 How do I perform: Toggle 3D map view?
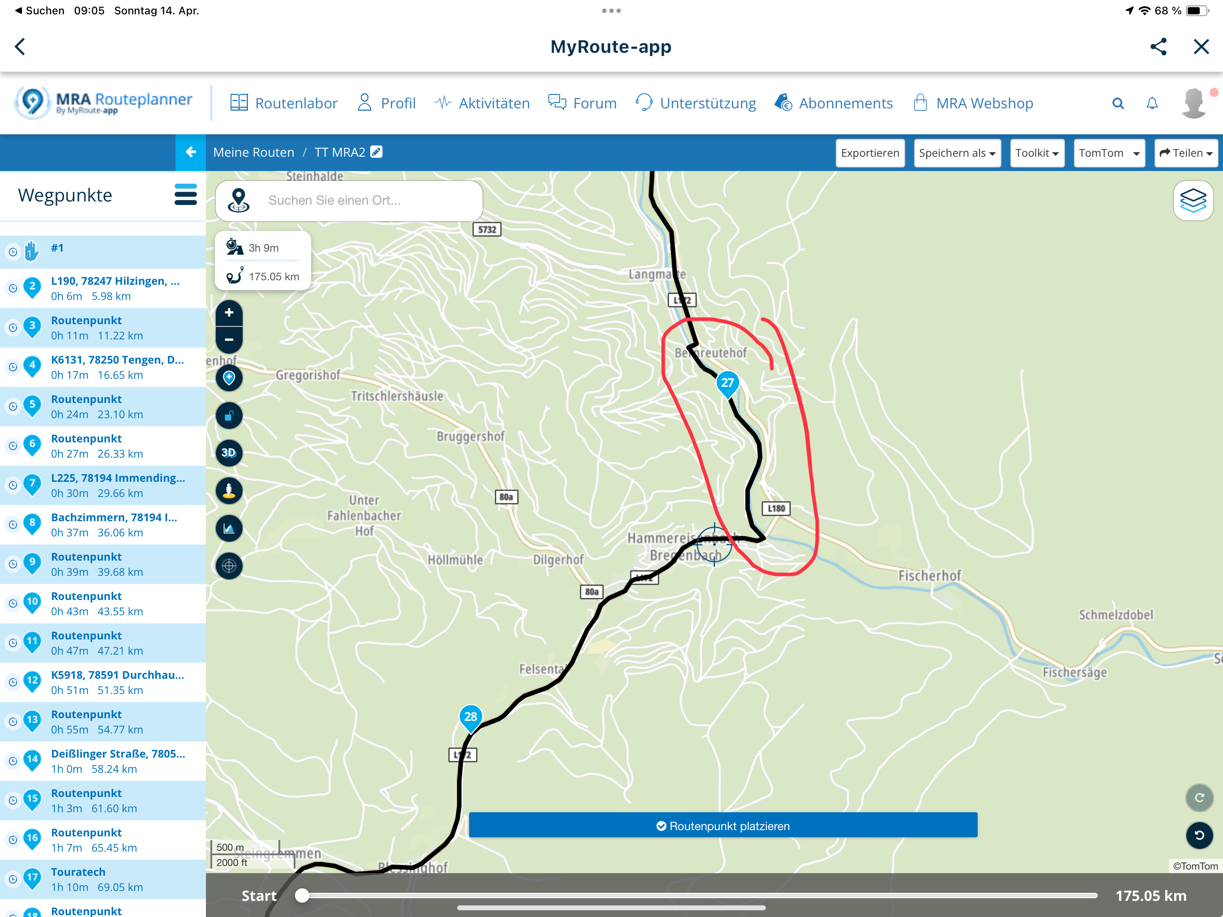[229, 453]
